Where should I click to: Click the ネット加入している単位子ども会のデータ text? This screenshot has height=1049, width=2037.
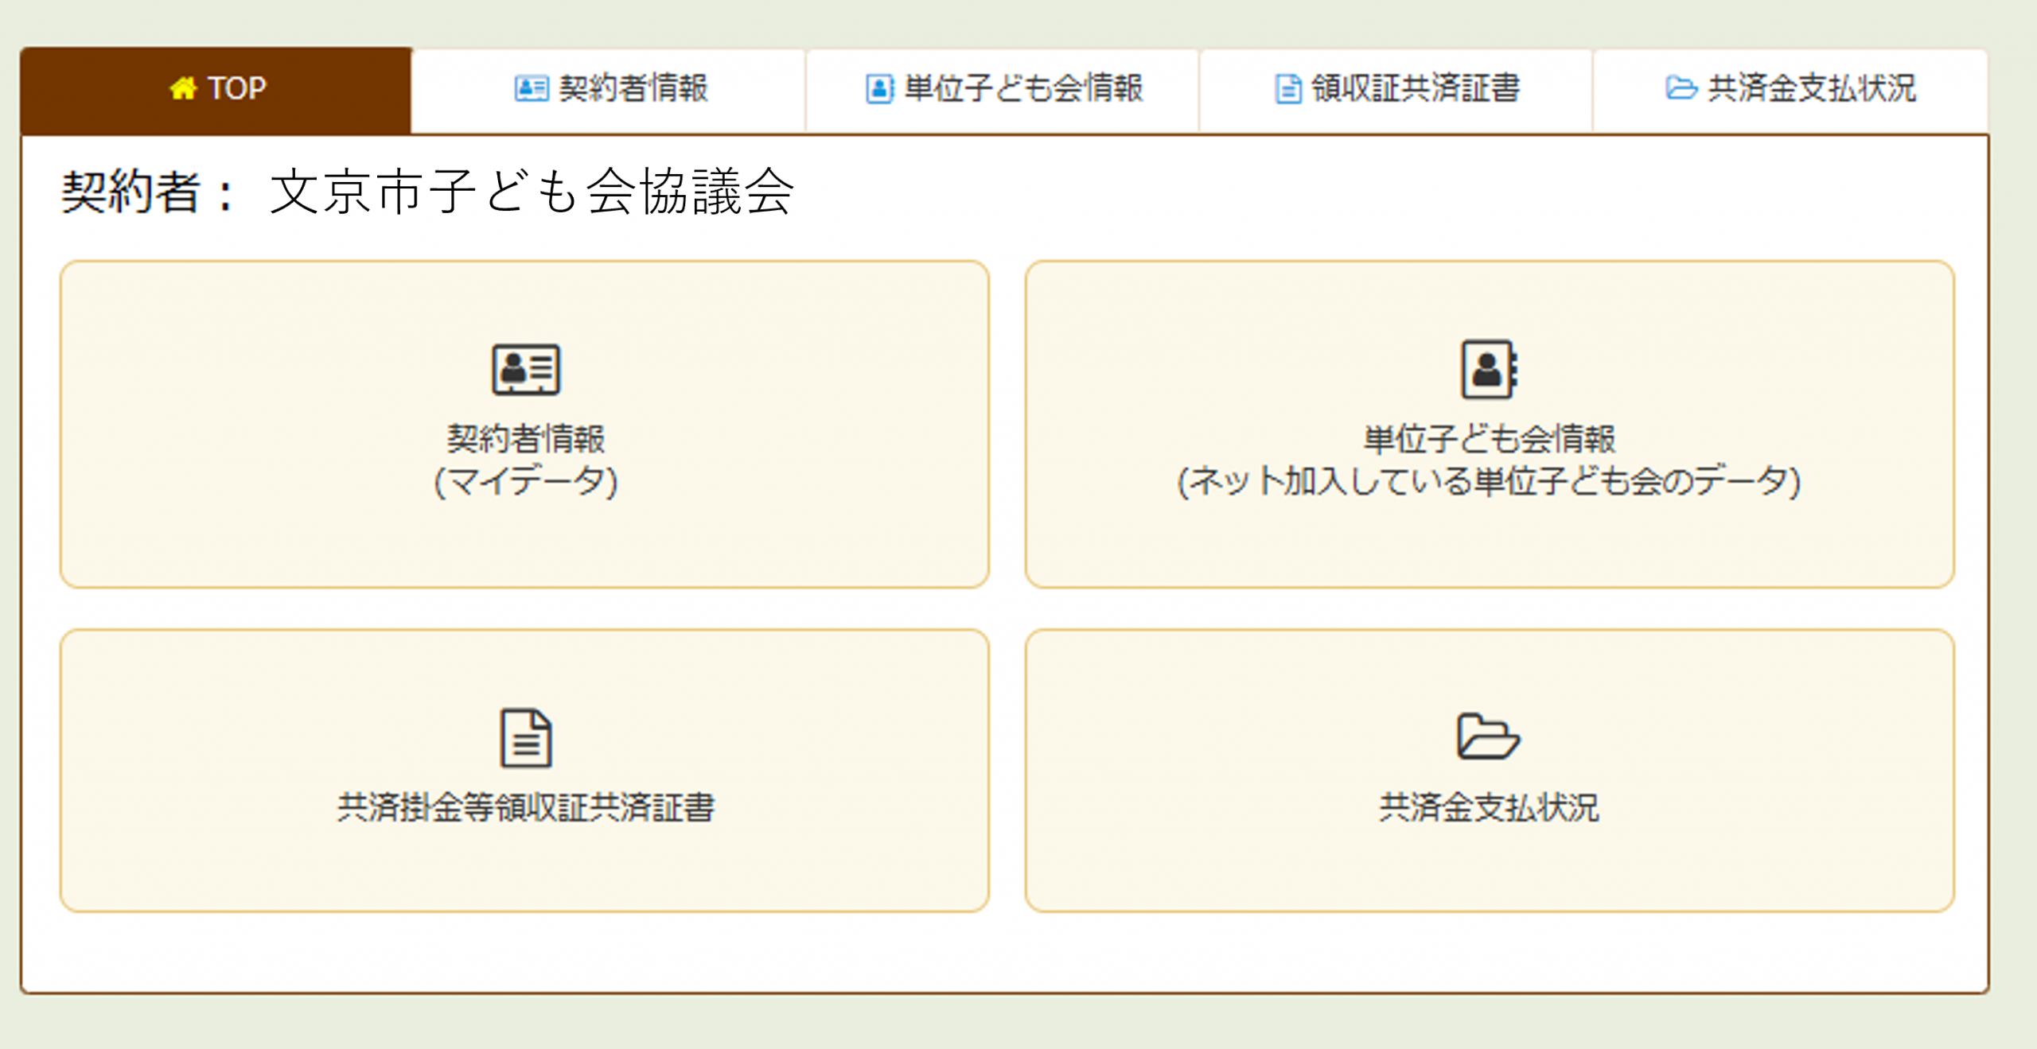[1489, 482]
